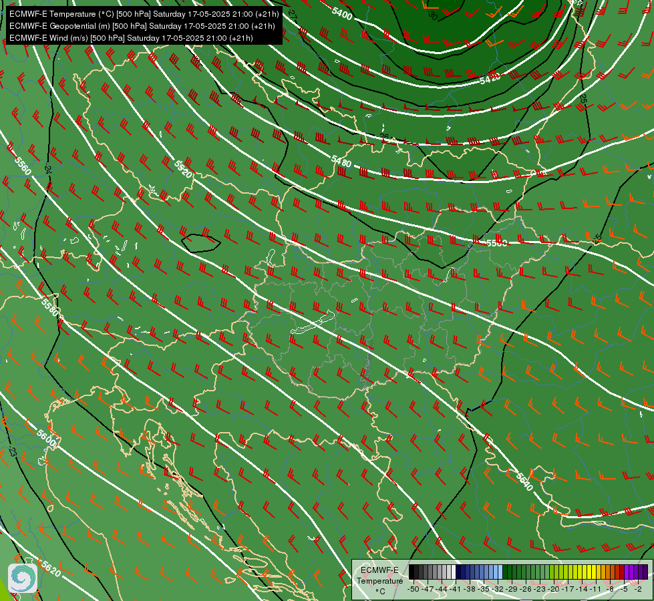Click the -32 value in the legend

click(498, 590)
